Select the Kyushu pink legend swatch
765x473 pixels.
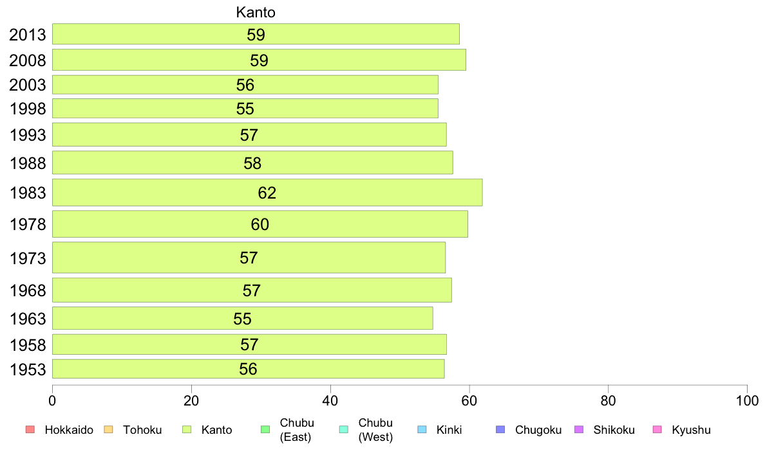(657, 429)
